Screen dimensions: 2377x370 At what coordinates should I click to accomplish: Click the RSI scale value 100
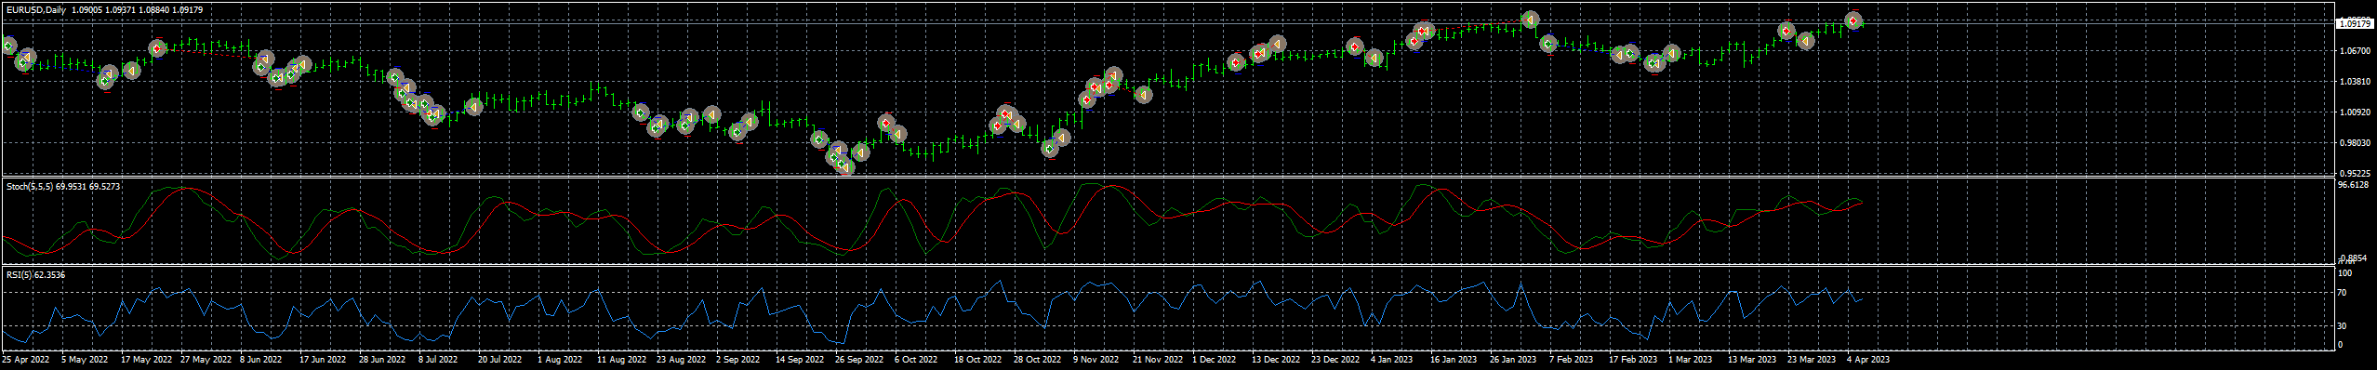point(2345,273)
